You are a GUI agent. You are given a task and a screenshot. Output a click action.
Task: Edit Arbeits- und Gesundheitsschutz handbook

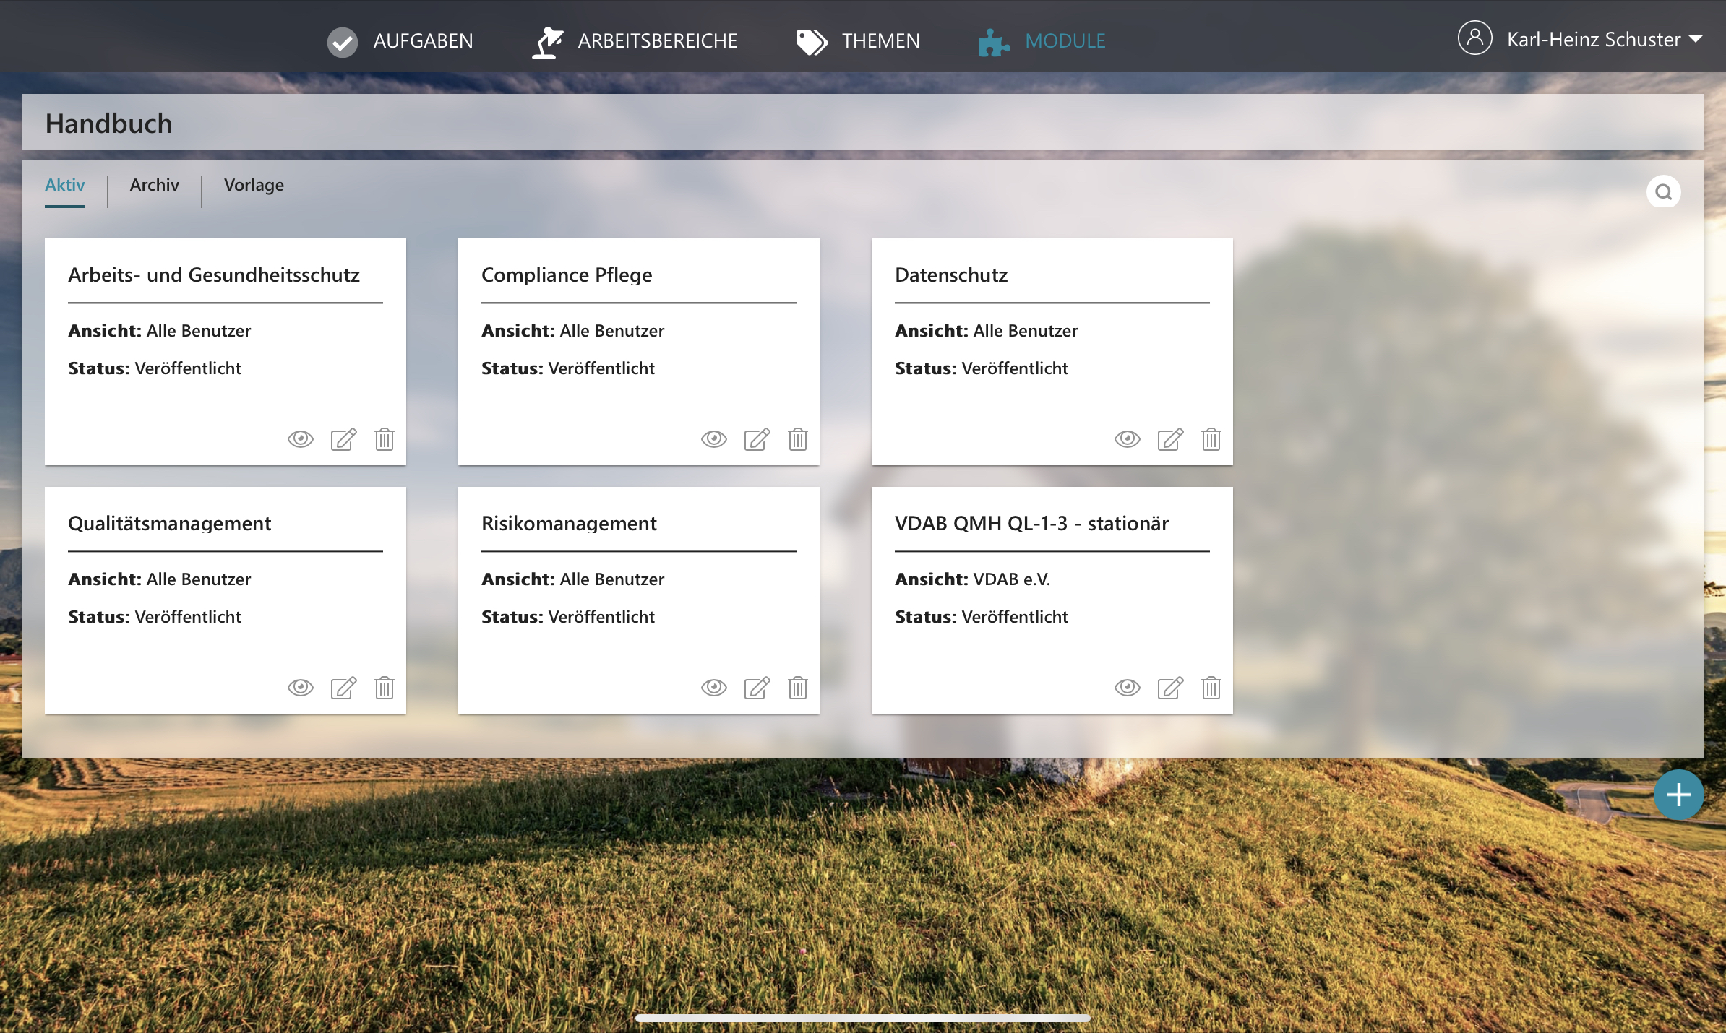pos(343,439)
